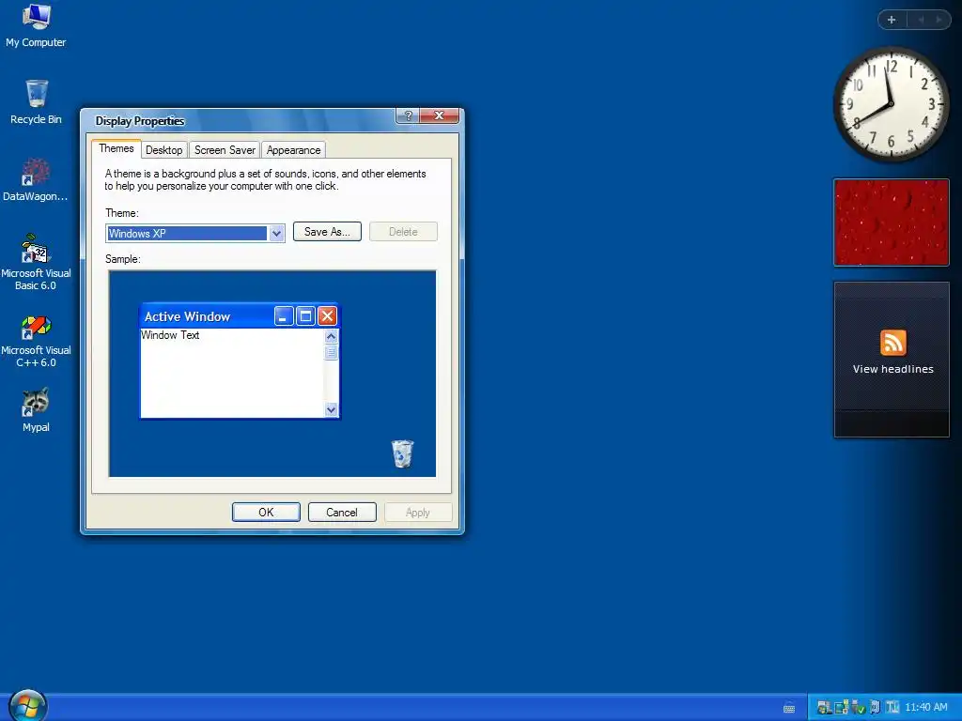Click the Sample: label
Screen dimensions: 962x721
(x=123, y=259)
